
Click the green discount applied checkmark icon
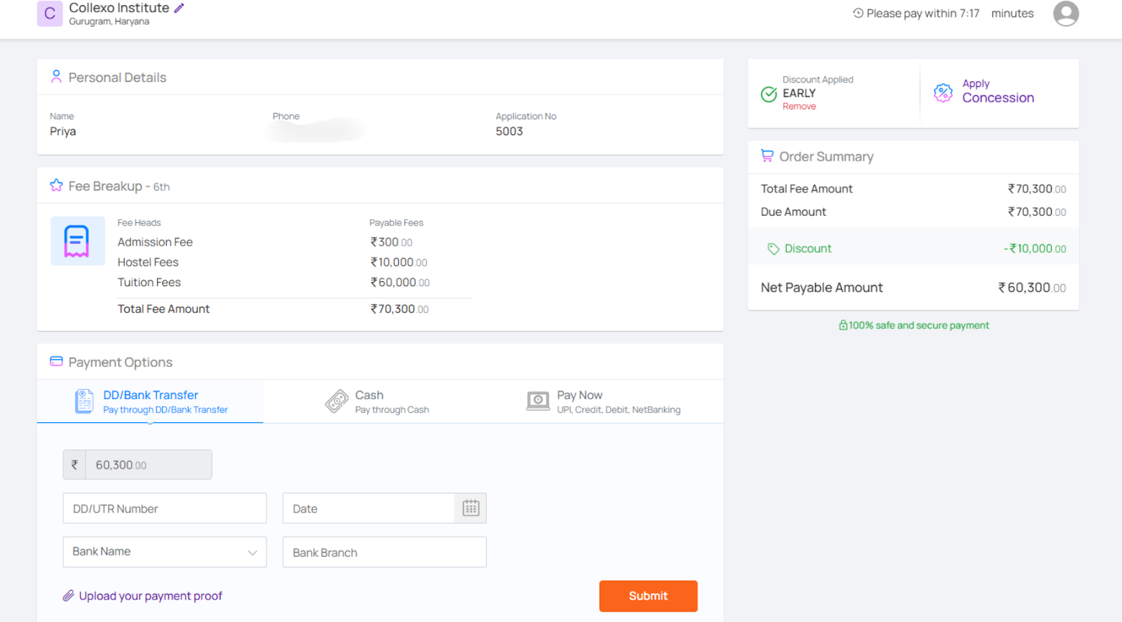click(x=769, y=94)
